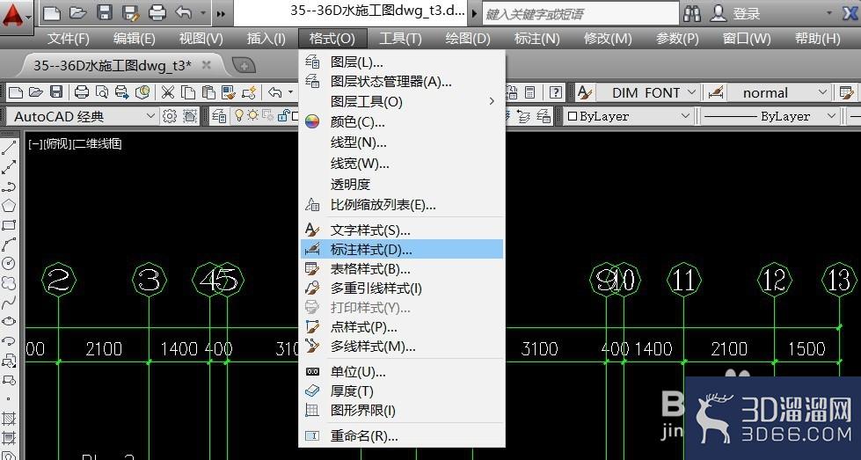Choose 颜色(C)... color menu entry
The height and width of the screenshot is (460, 861).
(402, 122)
